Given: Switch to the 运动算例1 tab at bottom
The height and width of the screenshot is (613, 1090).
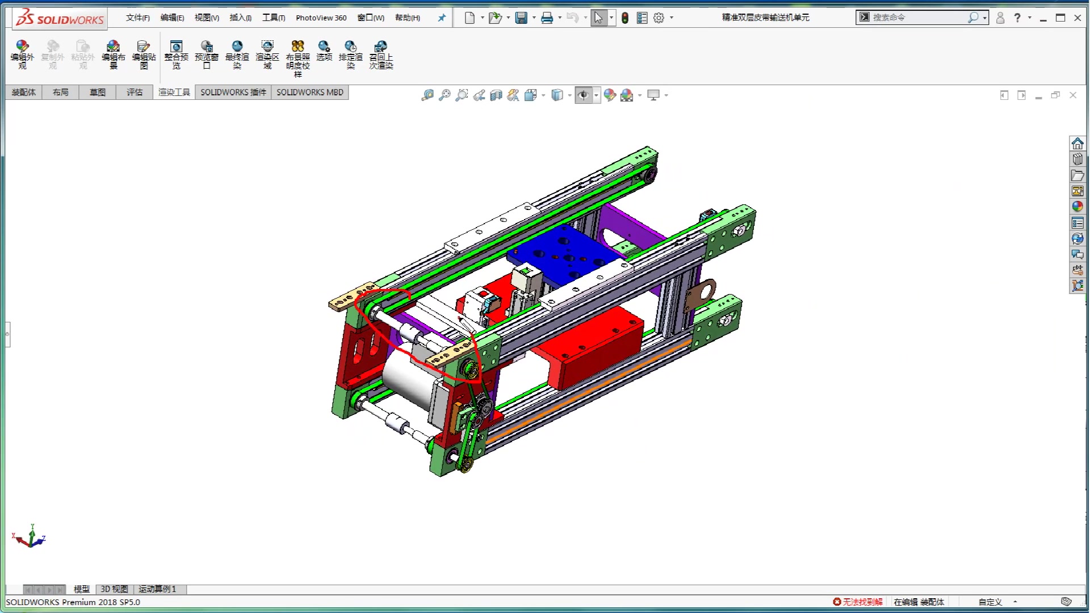Looking at the screenshot, I should (x=158, y=589).
